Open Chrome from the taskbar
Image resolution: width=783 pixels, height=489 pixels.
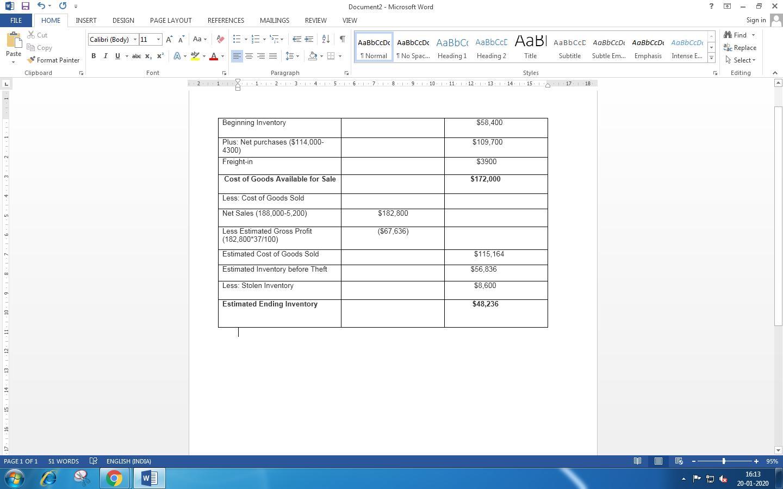point(114,478)
